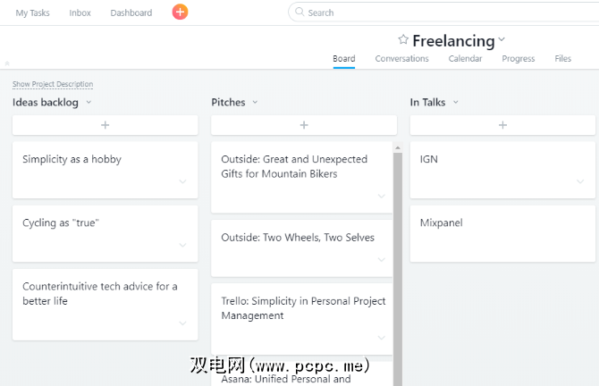This screenshot has width=599, height=386.
Task: Add a task to Pitches column
Action: (304, 125)
